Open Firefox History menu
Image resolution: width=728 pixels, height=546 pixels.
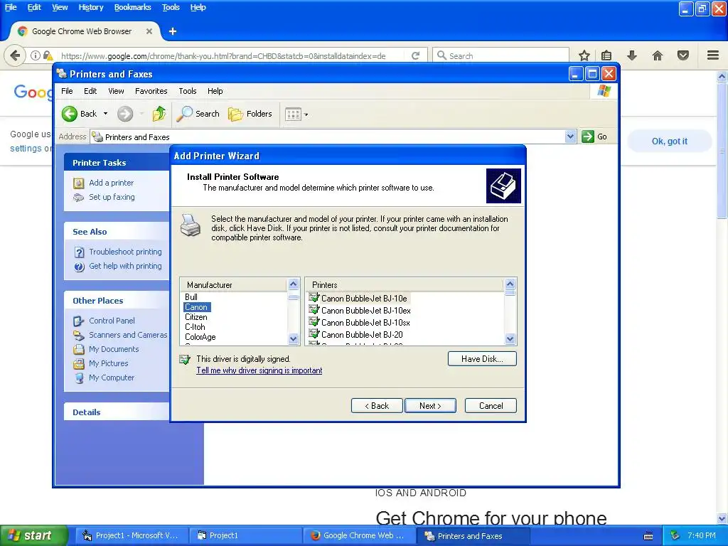coord(91,7)
